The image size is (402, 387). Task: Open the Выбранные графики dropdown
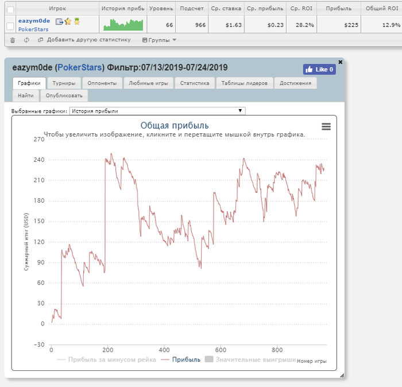(x=157, y=111)
